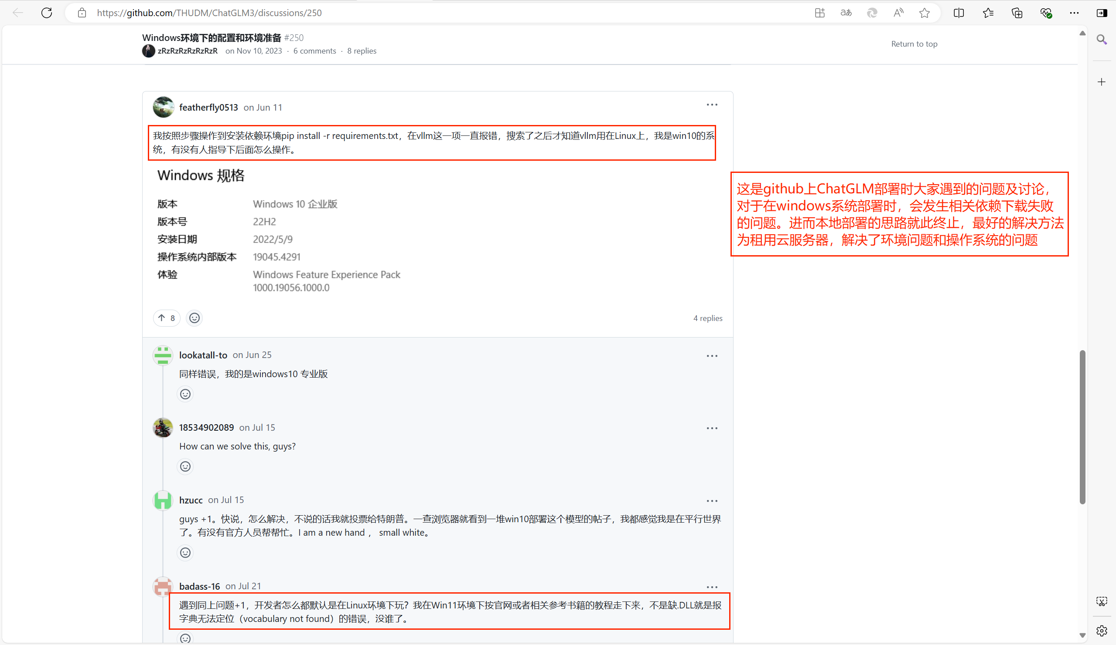Open 18534902089 profile link
The width and height of the screenshot is (1116, 645).
pyautogui.click(x=206, y=428)
